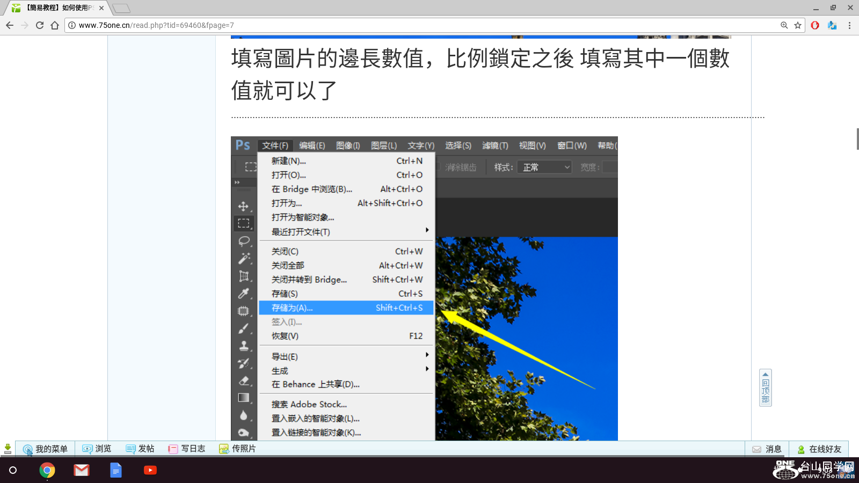
Task: Open the 编辑(E) menu
Action: point(312,145)
